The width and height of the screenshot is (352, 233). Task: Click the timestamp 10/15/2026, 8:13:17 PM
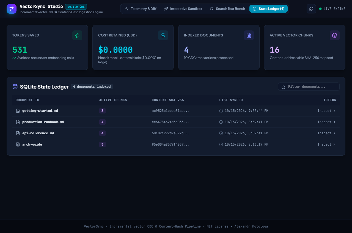tap(246, 144)
